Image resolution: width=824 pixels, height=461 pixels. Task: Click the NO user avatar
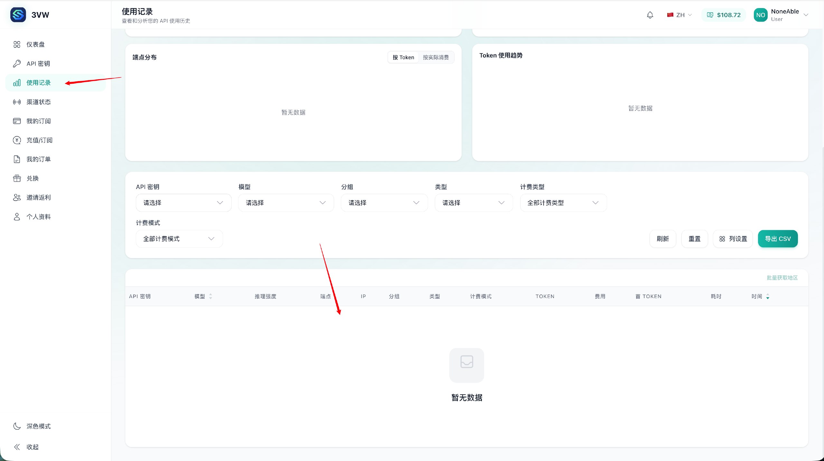pos(761,15)
